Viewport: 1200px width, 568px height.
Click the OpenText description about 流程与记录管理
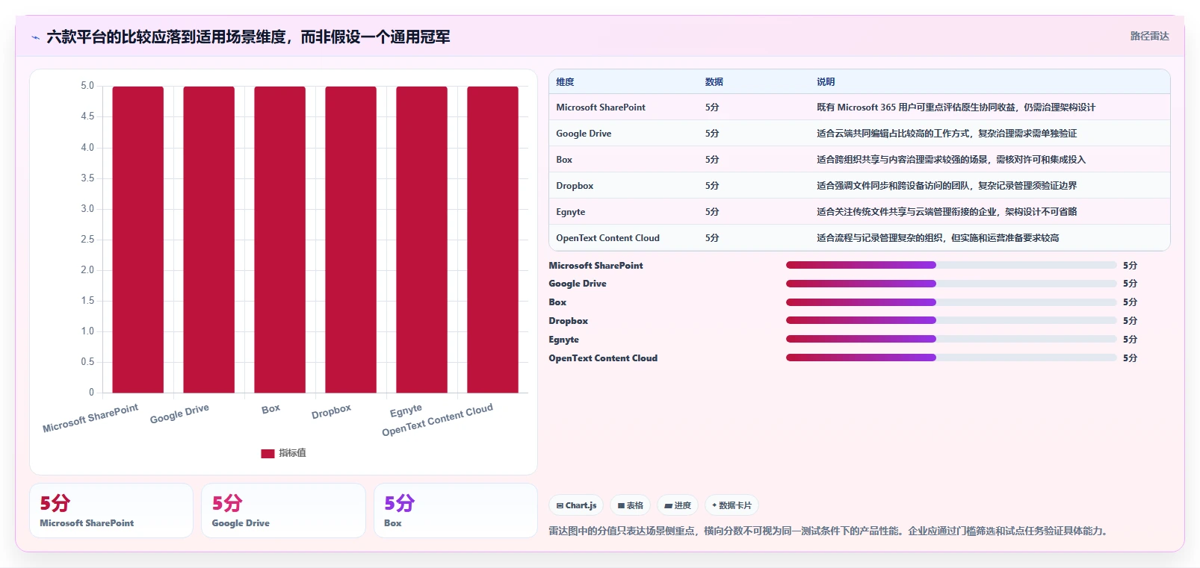click(938, 238)
